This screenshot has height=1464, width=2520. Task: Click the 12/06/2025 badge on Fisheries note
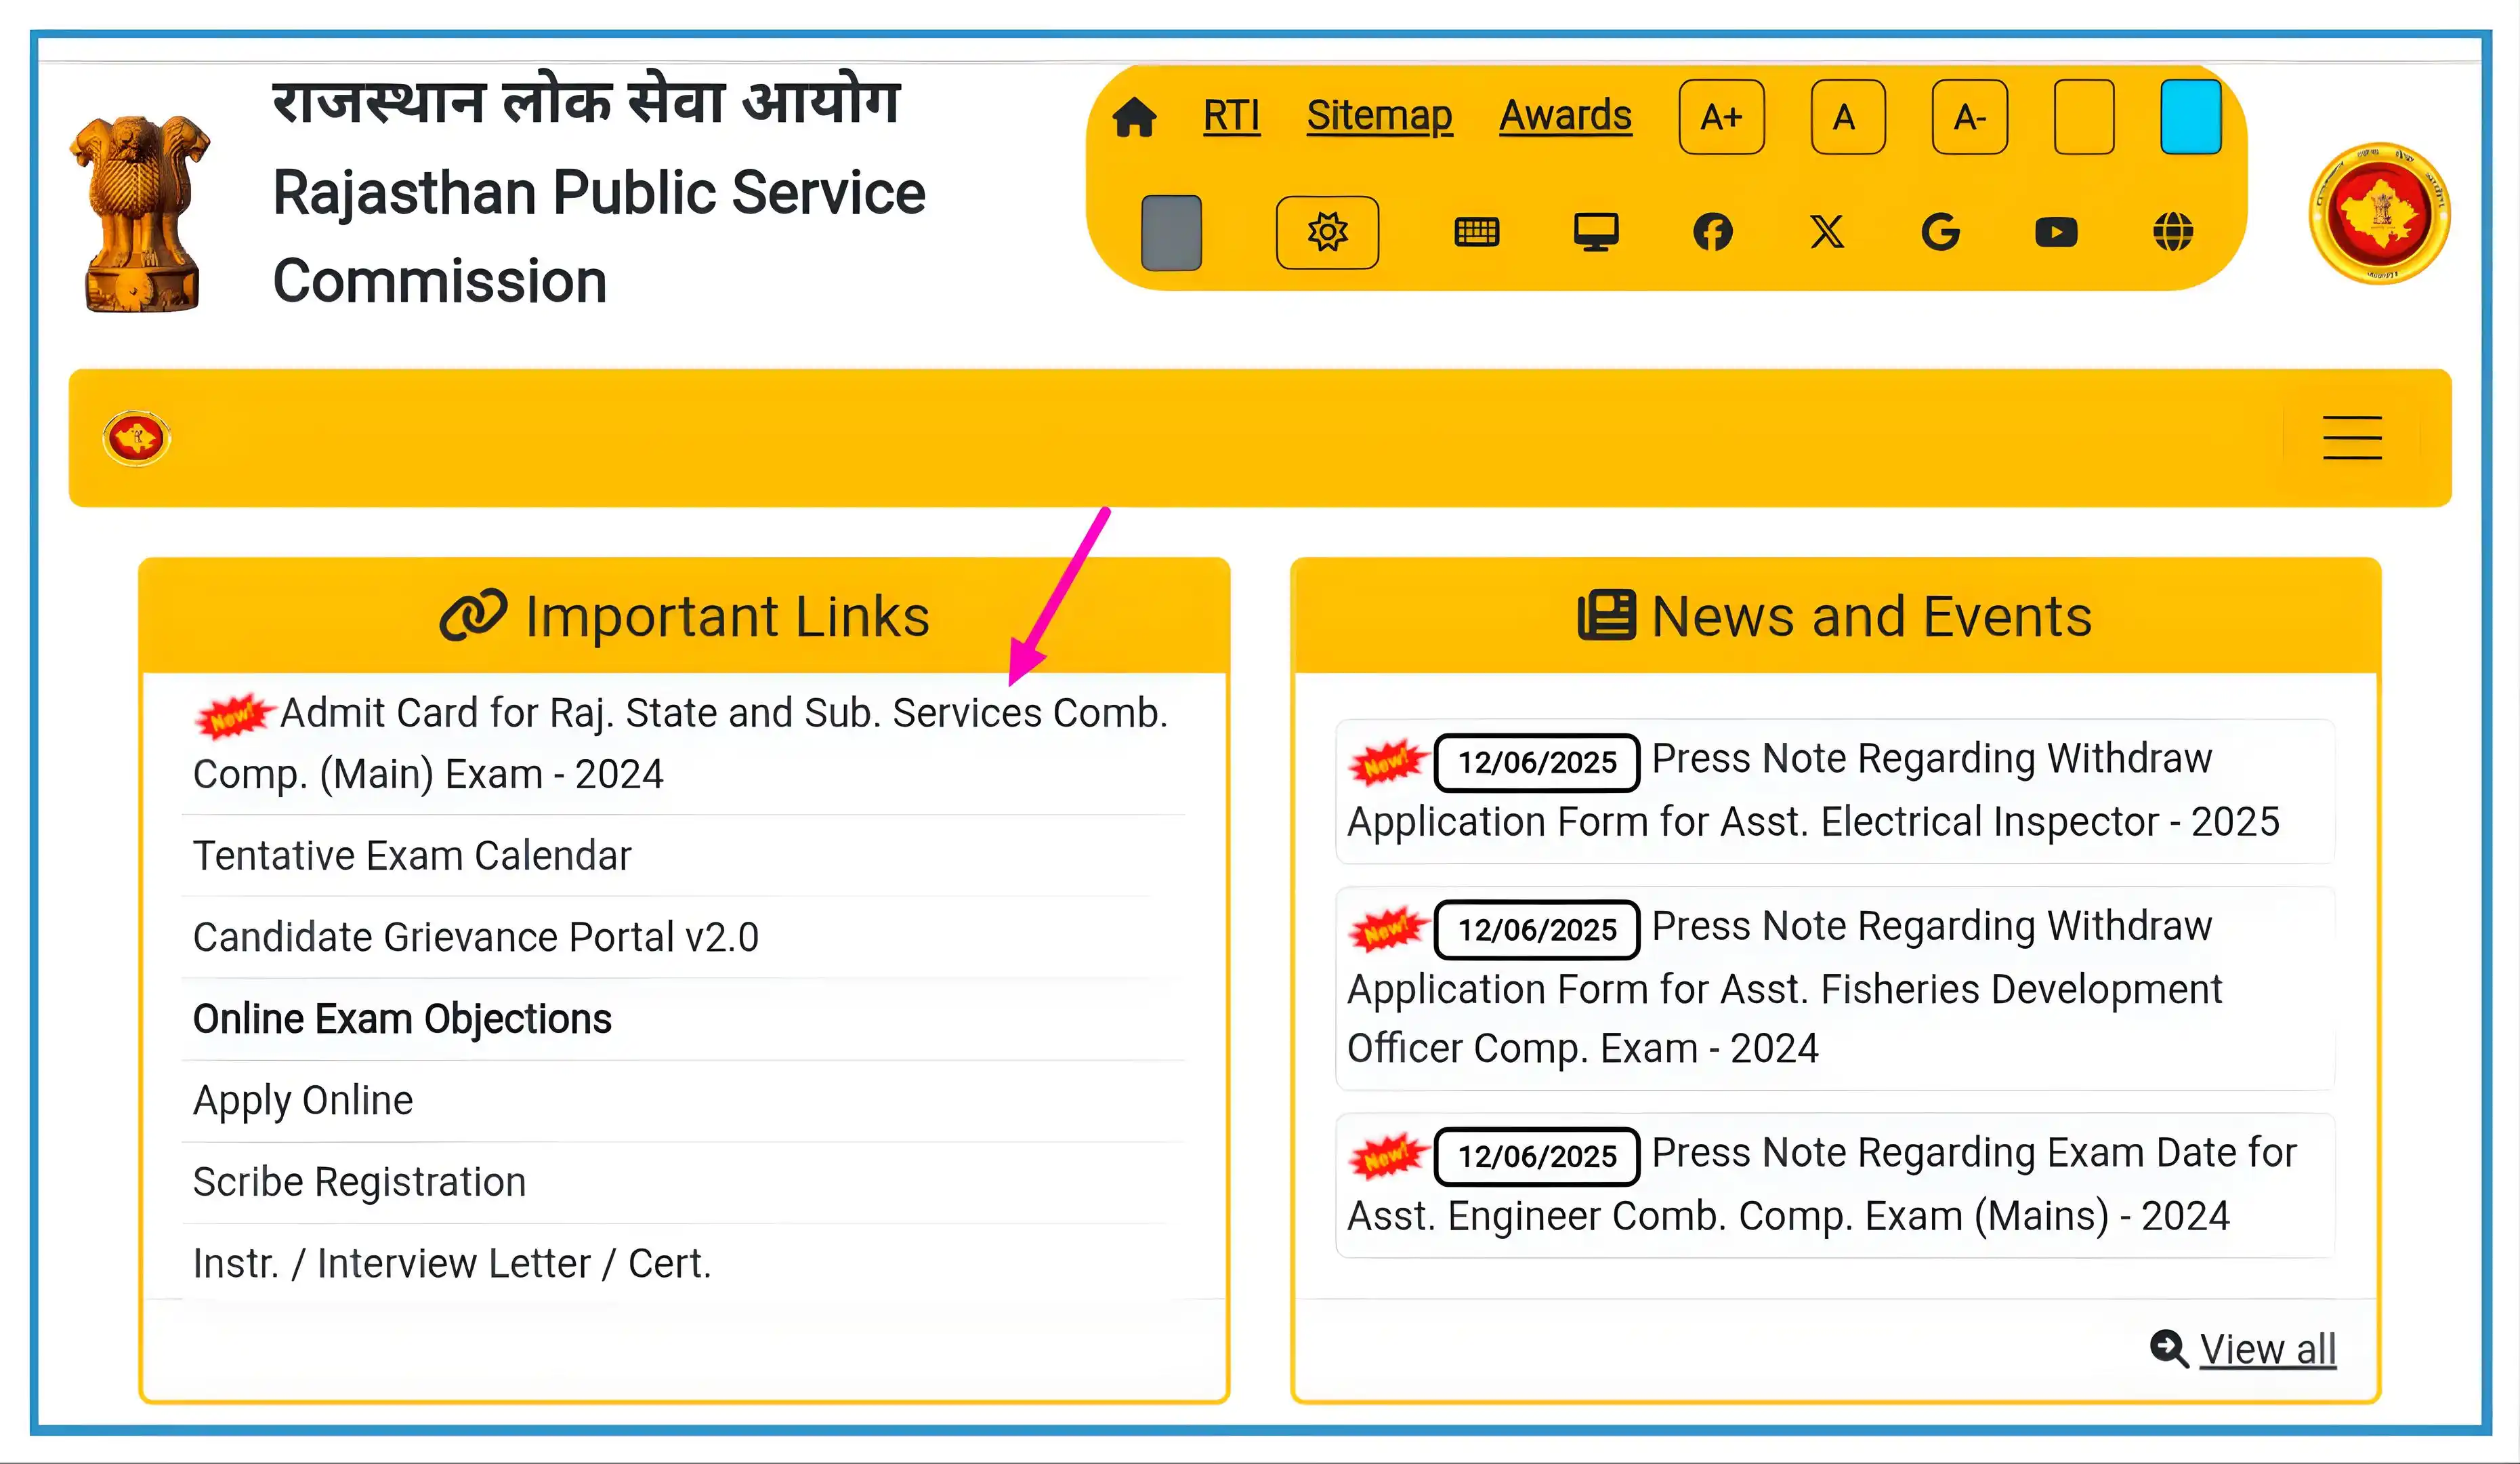(x=1537, y=930)
